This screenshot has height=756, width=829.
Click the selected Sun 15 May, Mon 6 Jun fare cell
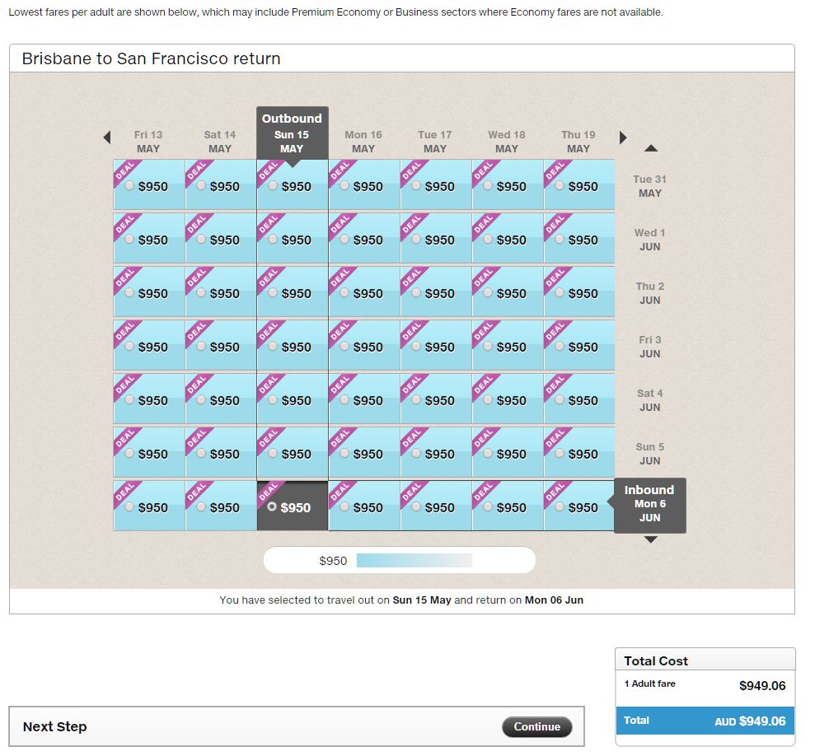[293, 507]
